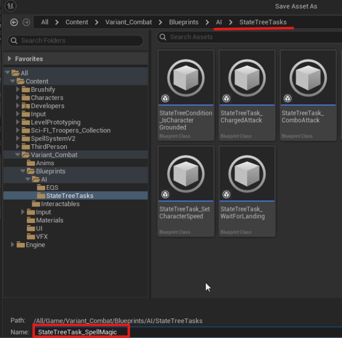342x338 pixels.
Task: Select the Interactables folder icon
Action: (36, 204)
